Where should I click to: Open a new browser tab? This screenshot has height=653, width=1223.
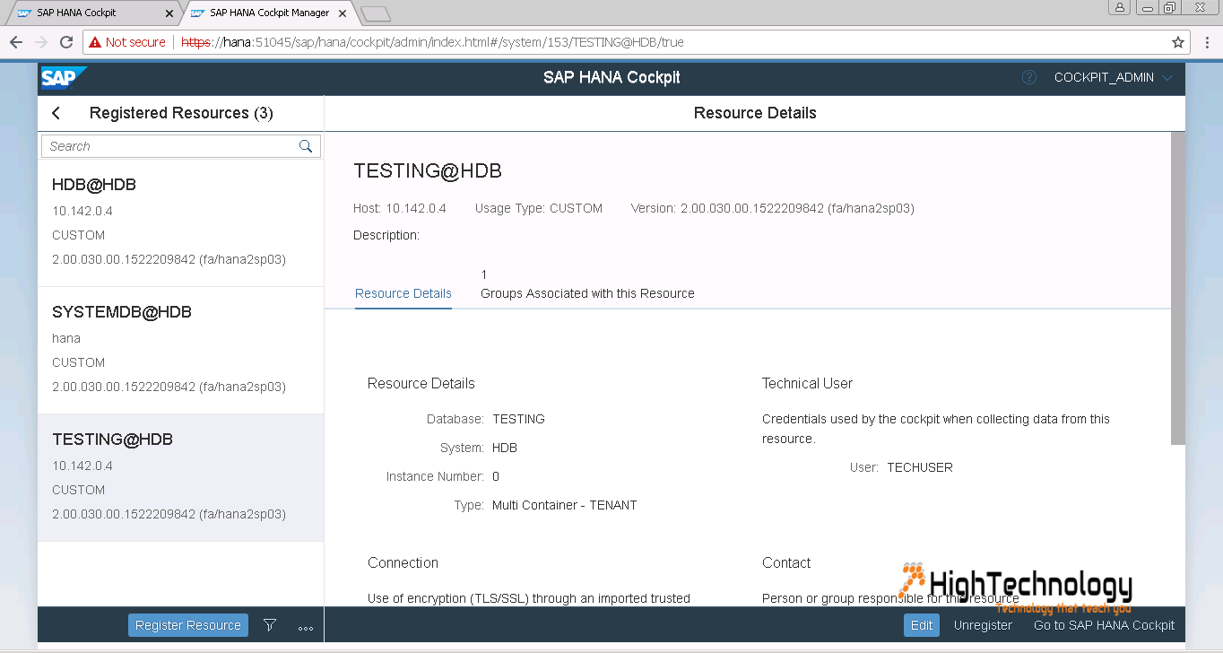tap(376, 13)
